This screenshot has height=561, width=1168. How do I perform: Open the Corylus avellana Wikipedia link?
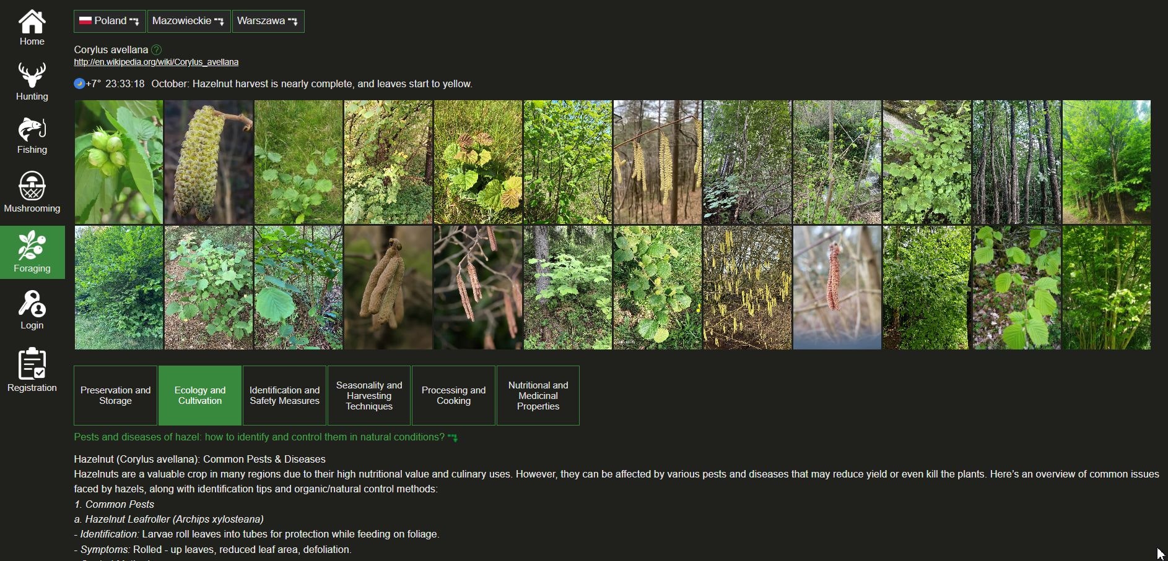pyautogui.click(x=155, y=62)
